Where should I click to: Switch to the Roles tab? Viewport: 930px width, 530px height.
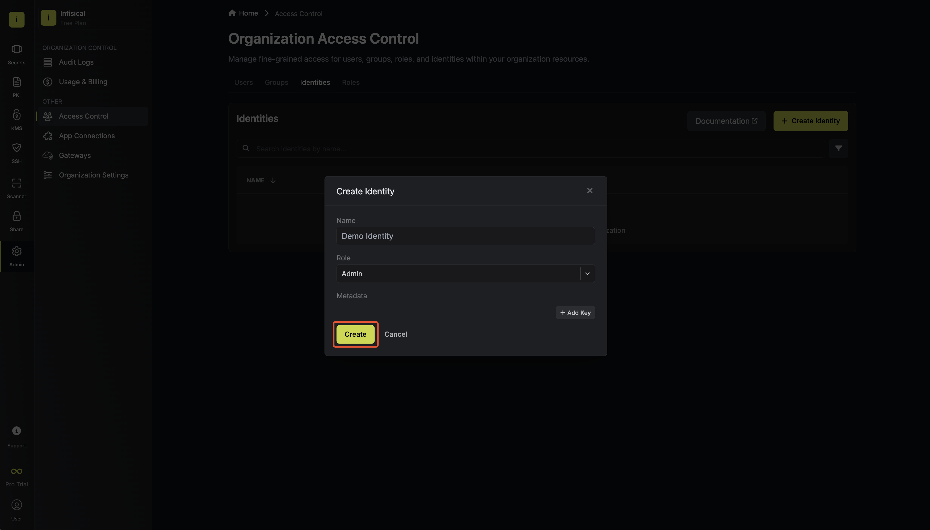351,83
